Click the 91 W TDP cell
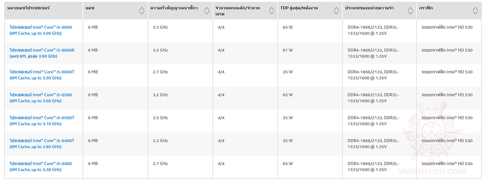This screenshot has width=486, height=181. point(288,50)
